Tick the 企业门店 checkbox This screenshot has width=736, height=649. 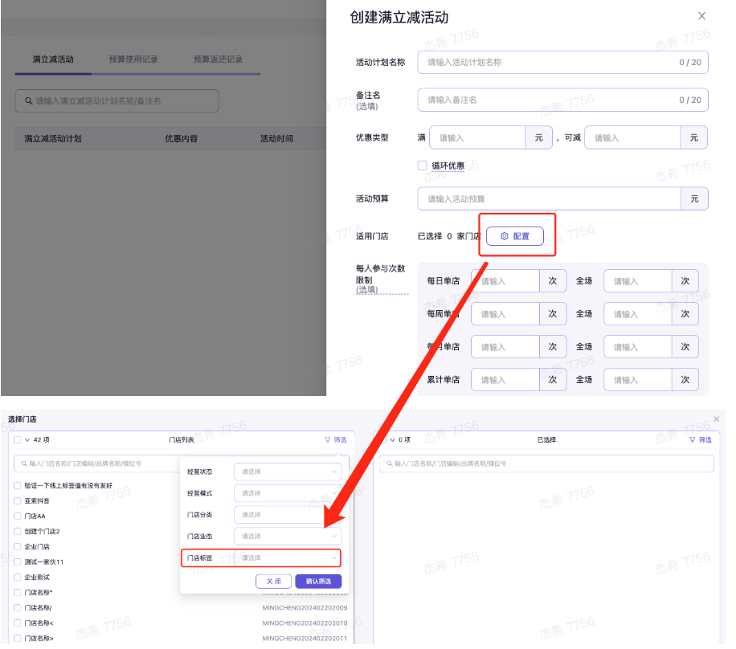pos(18,546)
